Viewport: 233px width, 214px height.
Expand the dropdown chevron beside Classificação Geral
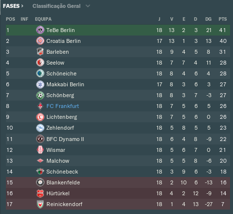point(88,6)
